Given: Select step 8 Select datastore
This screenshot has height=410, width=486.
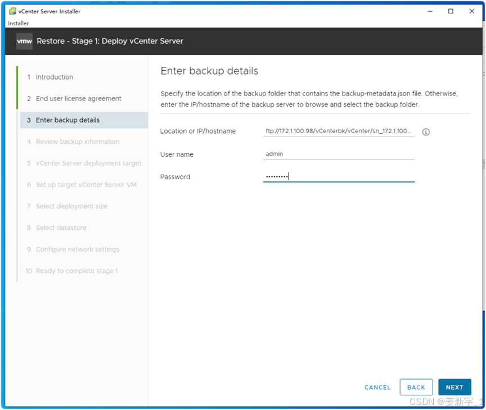Looking at the screenshot, I should pyautogui.click(x=61, y=227).
